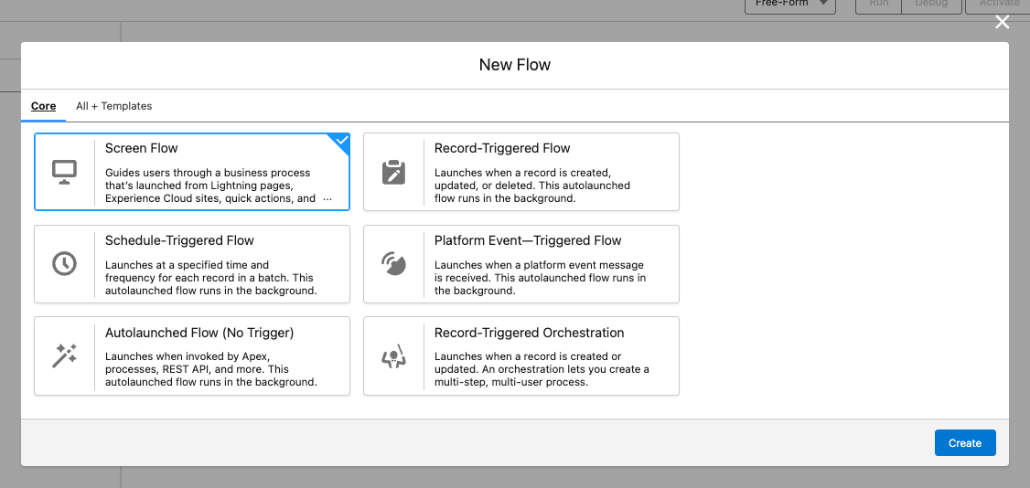
Task: Select the Screen Flow monitor icon
Action: 64,172
